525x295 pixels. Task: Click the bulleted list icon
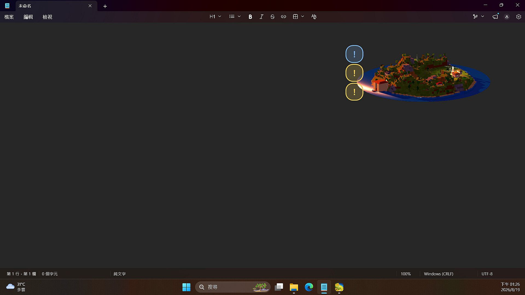tap(232, 17)
